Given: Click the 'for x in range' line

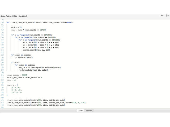Looking at the screenshot, I should click(x=31, y=35).
